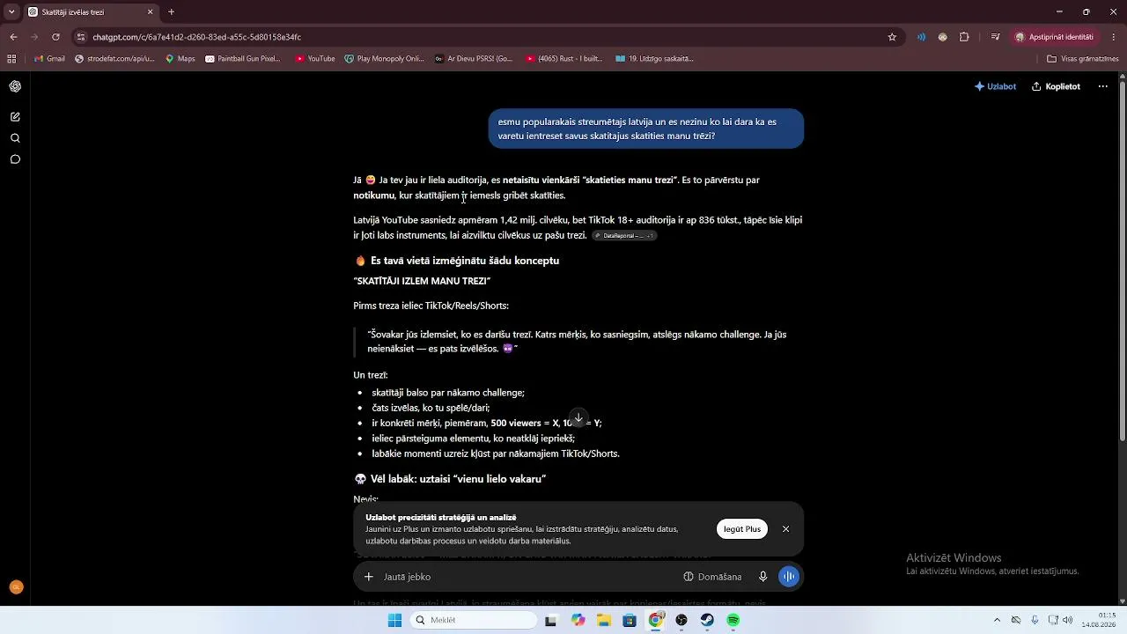Focus the Jautā jebko message field
The image size is (1127, 634).
(x=528, y=577)
